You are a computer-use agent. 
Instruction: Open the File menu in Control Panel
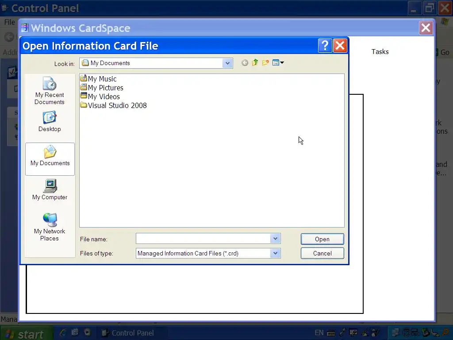(x=9, y=22)
